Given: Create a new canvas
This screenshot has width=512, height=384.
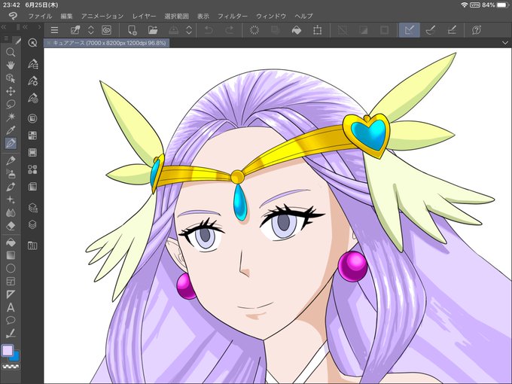Looking at the screenshot, I should 132,30.
